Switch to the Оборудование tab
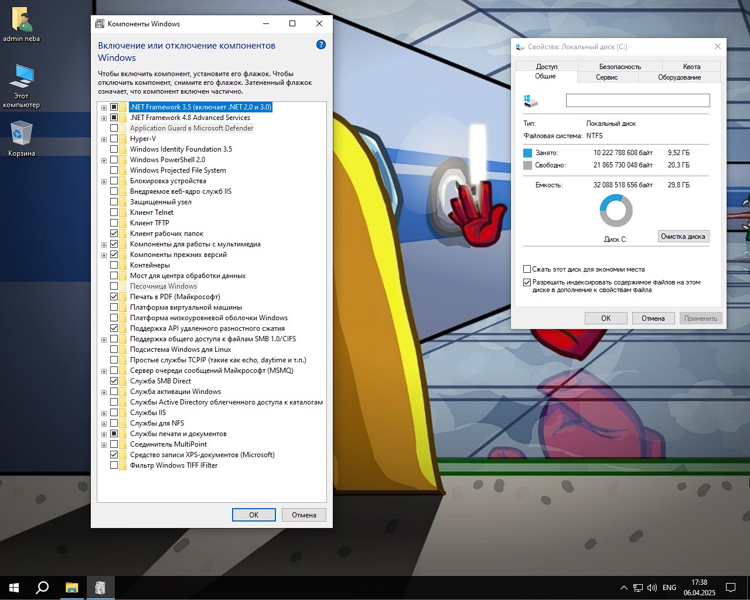 tap(679, 77)
